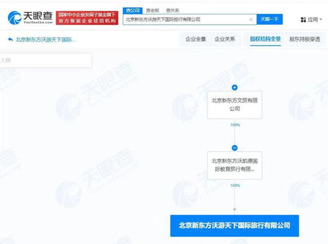
Task: Switch to the 查公司 search tab
Action: tap(133, 11)
